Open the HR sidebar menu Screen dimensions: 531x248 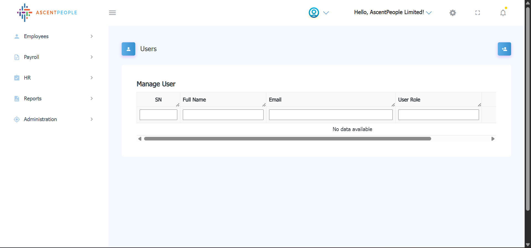(x=27, y=78)
